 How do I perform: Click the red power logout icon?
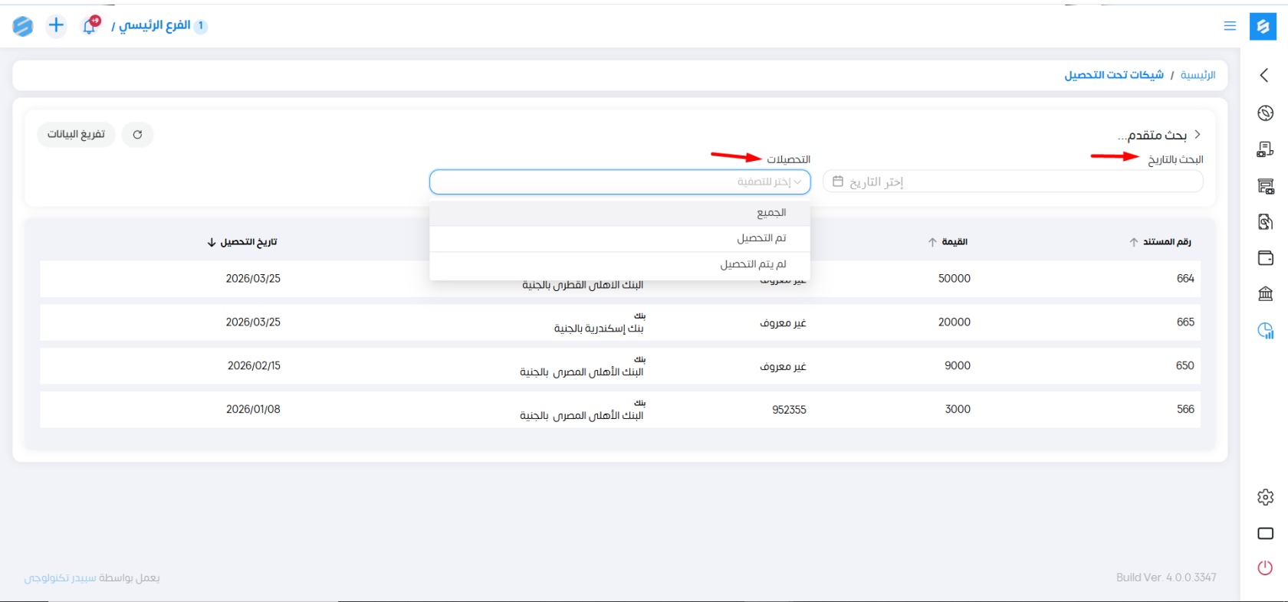coord(1265,568)
